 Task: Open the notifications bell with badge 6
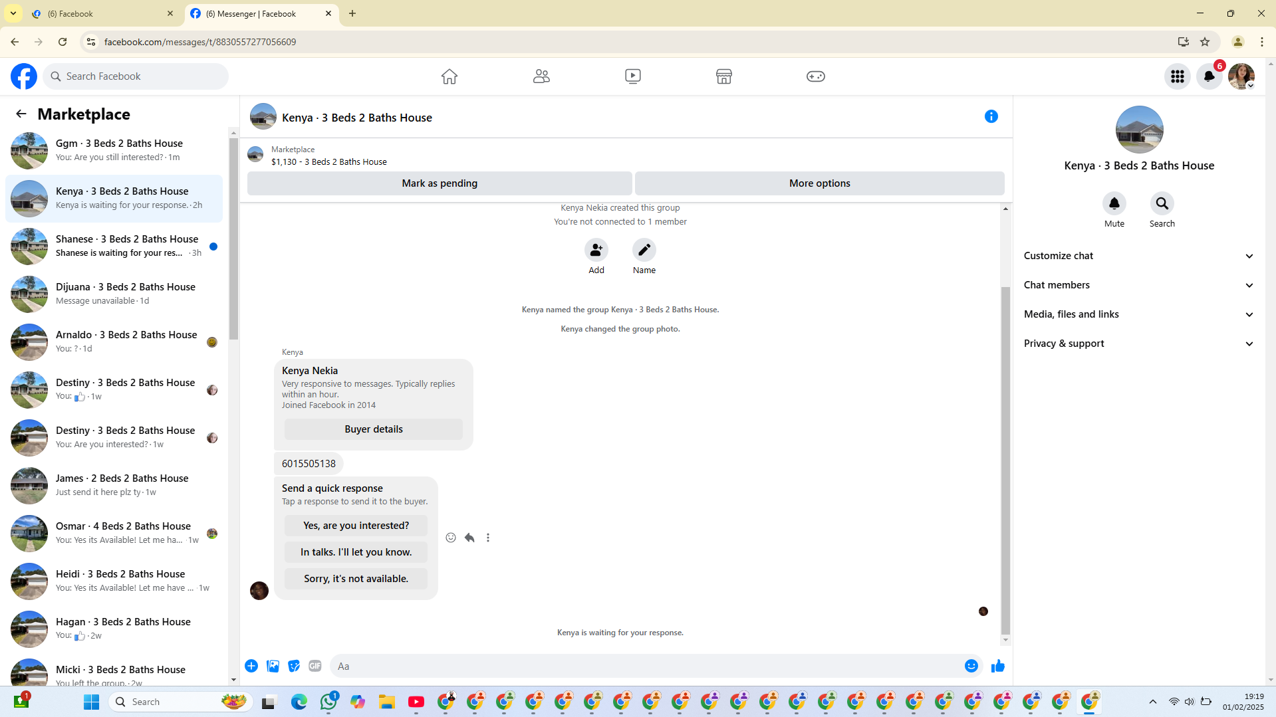(1210, 76)
